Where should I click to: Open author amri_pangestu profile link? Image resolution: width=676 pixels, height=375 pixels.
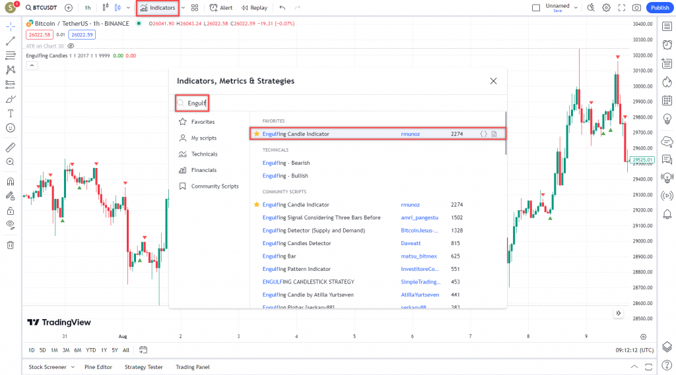(419, 217)
